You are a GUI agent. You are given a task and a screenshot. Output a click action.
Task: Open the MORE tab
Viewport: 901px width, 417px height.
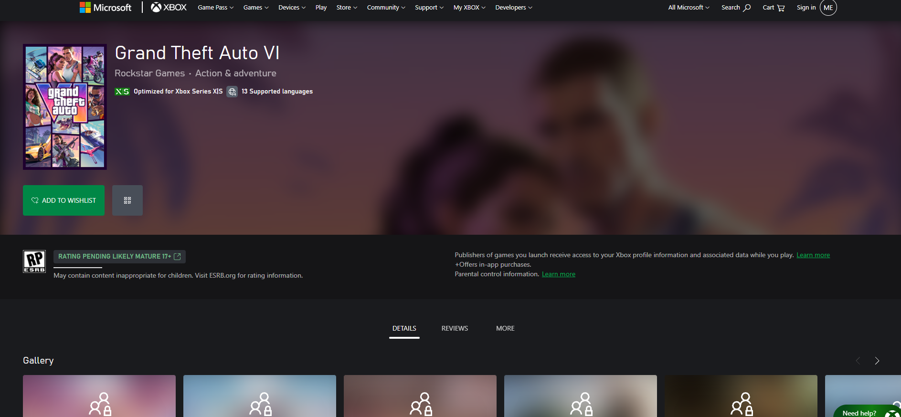pos(505,328)
